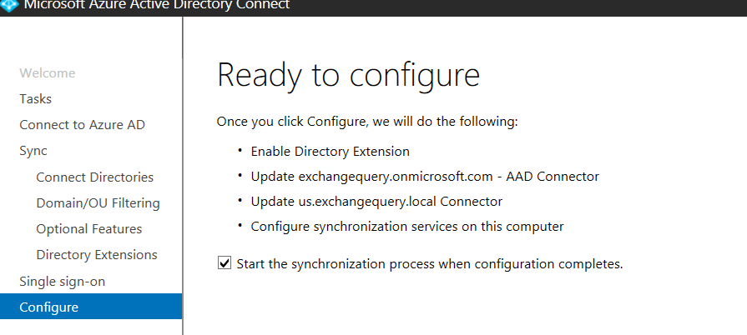Viewport: 747px width, 335px height.
Task: Select Connect to Azure AD step
Action: click(x=83, y=125)
